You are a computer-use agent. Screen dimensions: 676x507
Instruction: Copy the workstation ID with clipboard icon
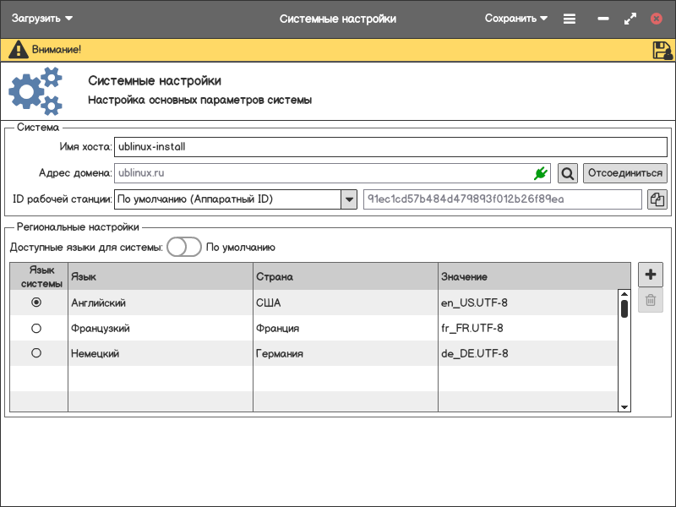click(x=657, y=199)
